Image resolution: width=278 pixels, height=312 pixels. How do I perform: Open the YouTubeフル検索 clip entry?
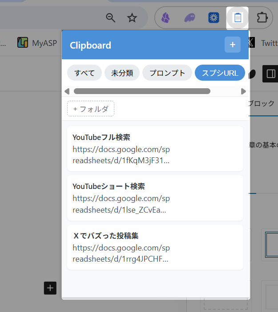point(155,148)
